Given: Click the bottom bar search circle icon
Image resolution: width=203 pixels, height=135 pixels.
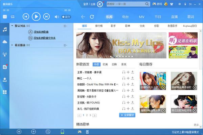Looking at the screenshot, I should point(48,132).
